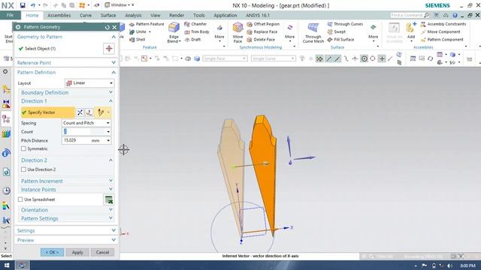Screen dimensions: 481x270
Task: Open the Count field dropdown arrow
Action: [108, 132]
